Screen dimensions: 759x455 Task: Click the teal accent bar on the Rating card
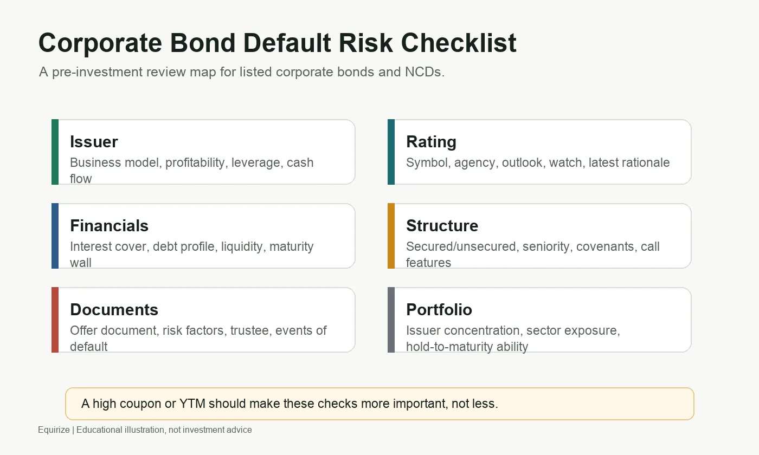(391, 152)
